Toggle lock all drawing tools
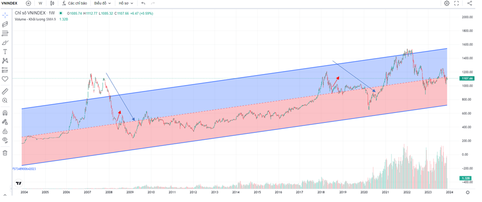Screen dimensions: 482x202 click(5, 131)
